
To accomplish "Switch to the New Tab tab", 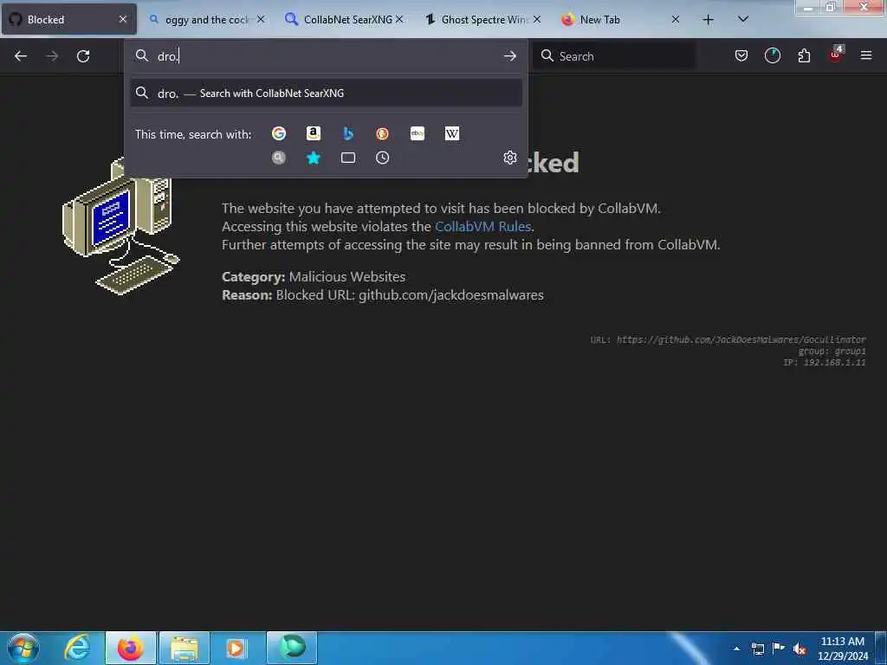I will tap(621, 20).
